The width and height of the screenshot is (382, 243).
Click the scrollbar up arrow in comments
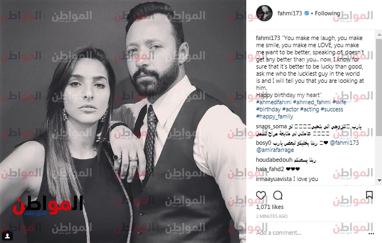pos(379,35)
